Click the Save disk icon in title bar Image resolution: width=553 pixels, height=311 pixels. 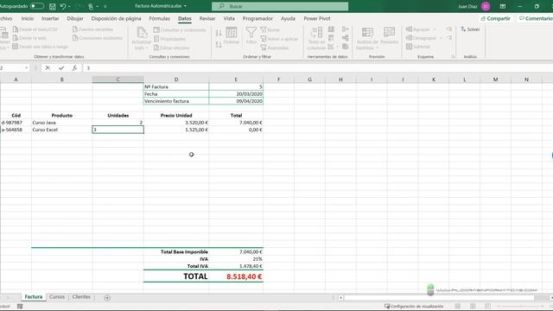pos(52,6)
